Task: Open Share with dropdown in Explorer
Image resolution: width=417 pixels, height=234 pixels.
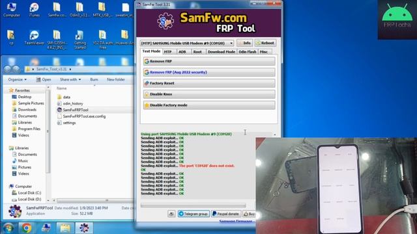Action: pyautogui.click(x=70, y=79)
